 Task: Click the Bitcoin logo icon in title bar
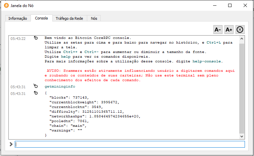click(x=6, y=5)
